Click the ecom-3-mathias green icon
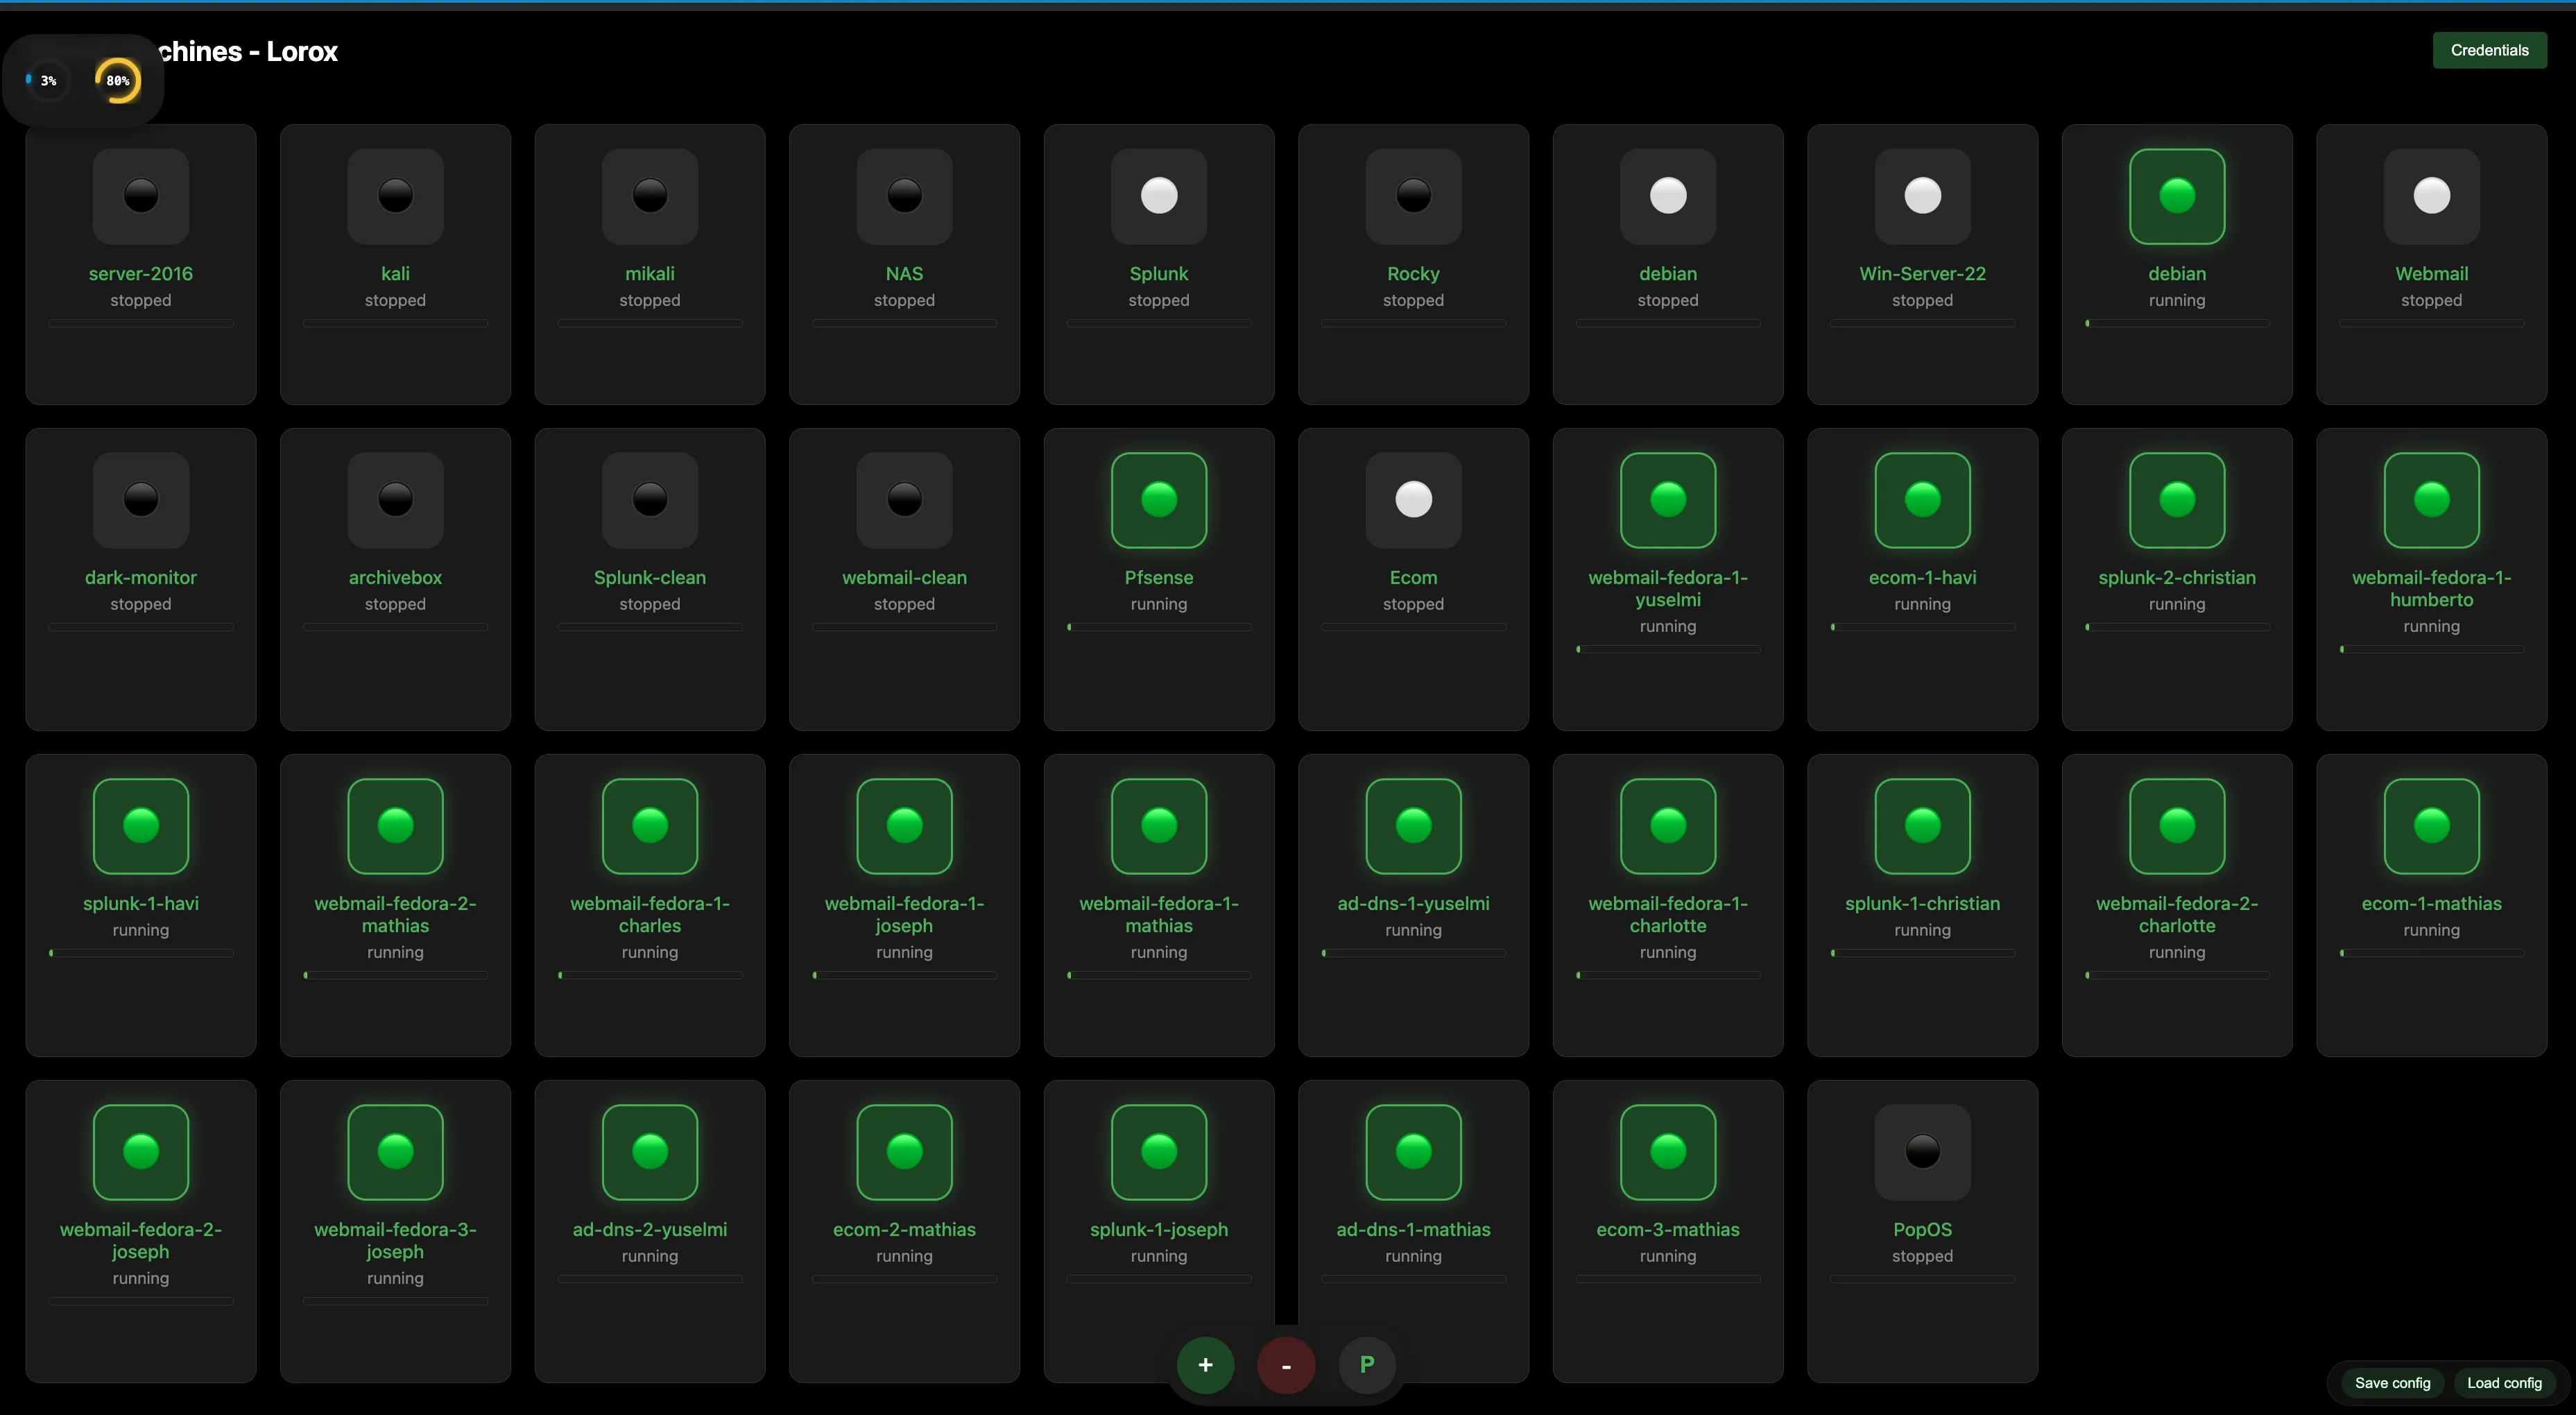The width and height of the screenshot is (2576, 1415). click(x=1668, y=1152)
